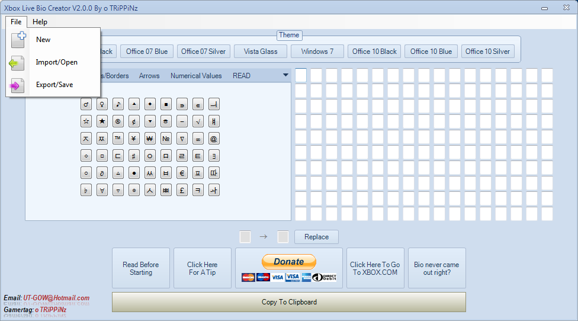Click the source character box left of the arrow
Screen dimensions: 578x321
point(245,237)
